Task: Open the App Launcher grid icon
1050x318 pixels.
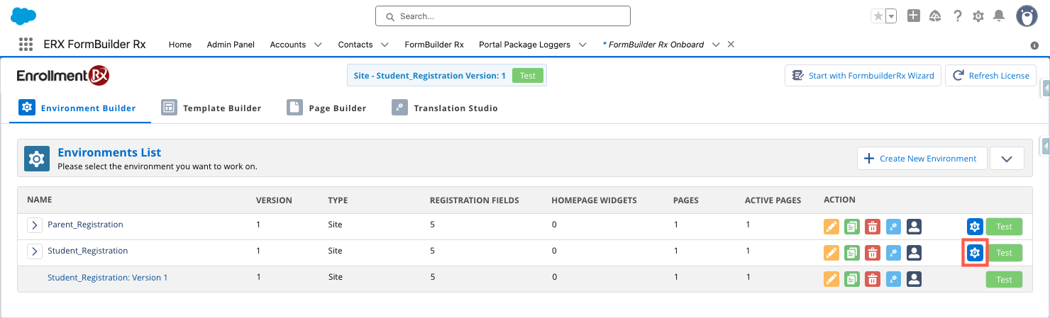Action: pos(26,45)
